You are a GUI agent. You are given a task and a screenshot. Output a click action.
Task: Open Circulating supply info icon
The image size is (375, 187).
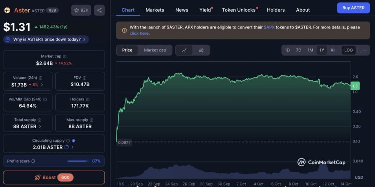68,141
